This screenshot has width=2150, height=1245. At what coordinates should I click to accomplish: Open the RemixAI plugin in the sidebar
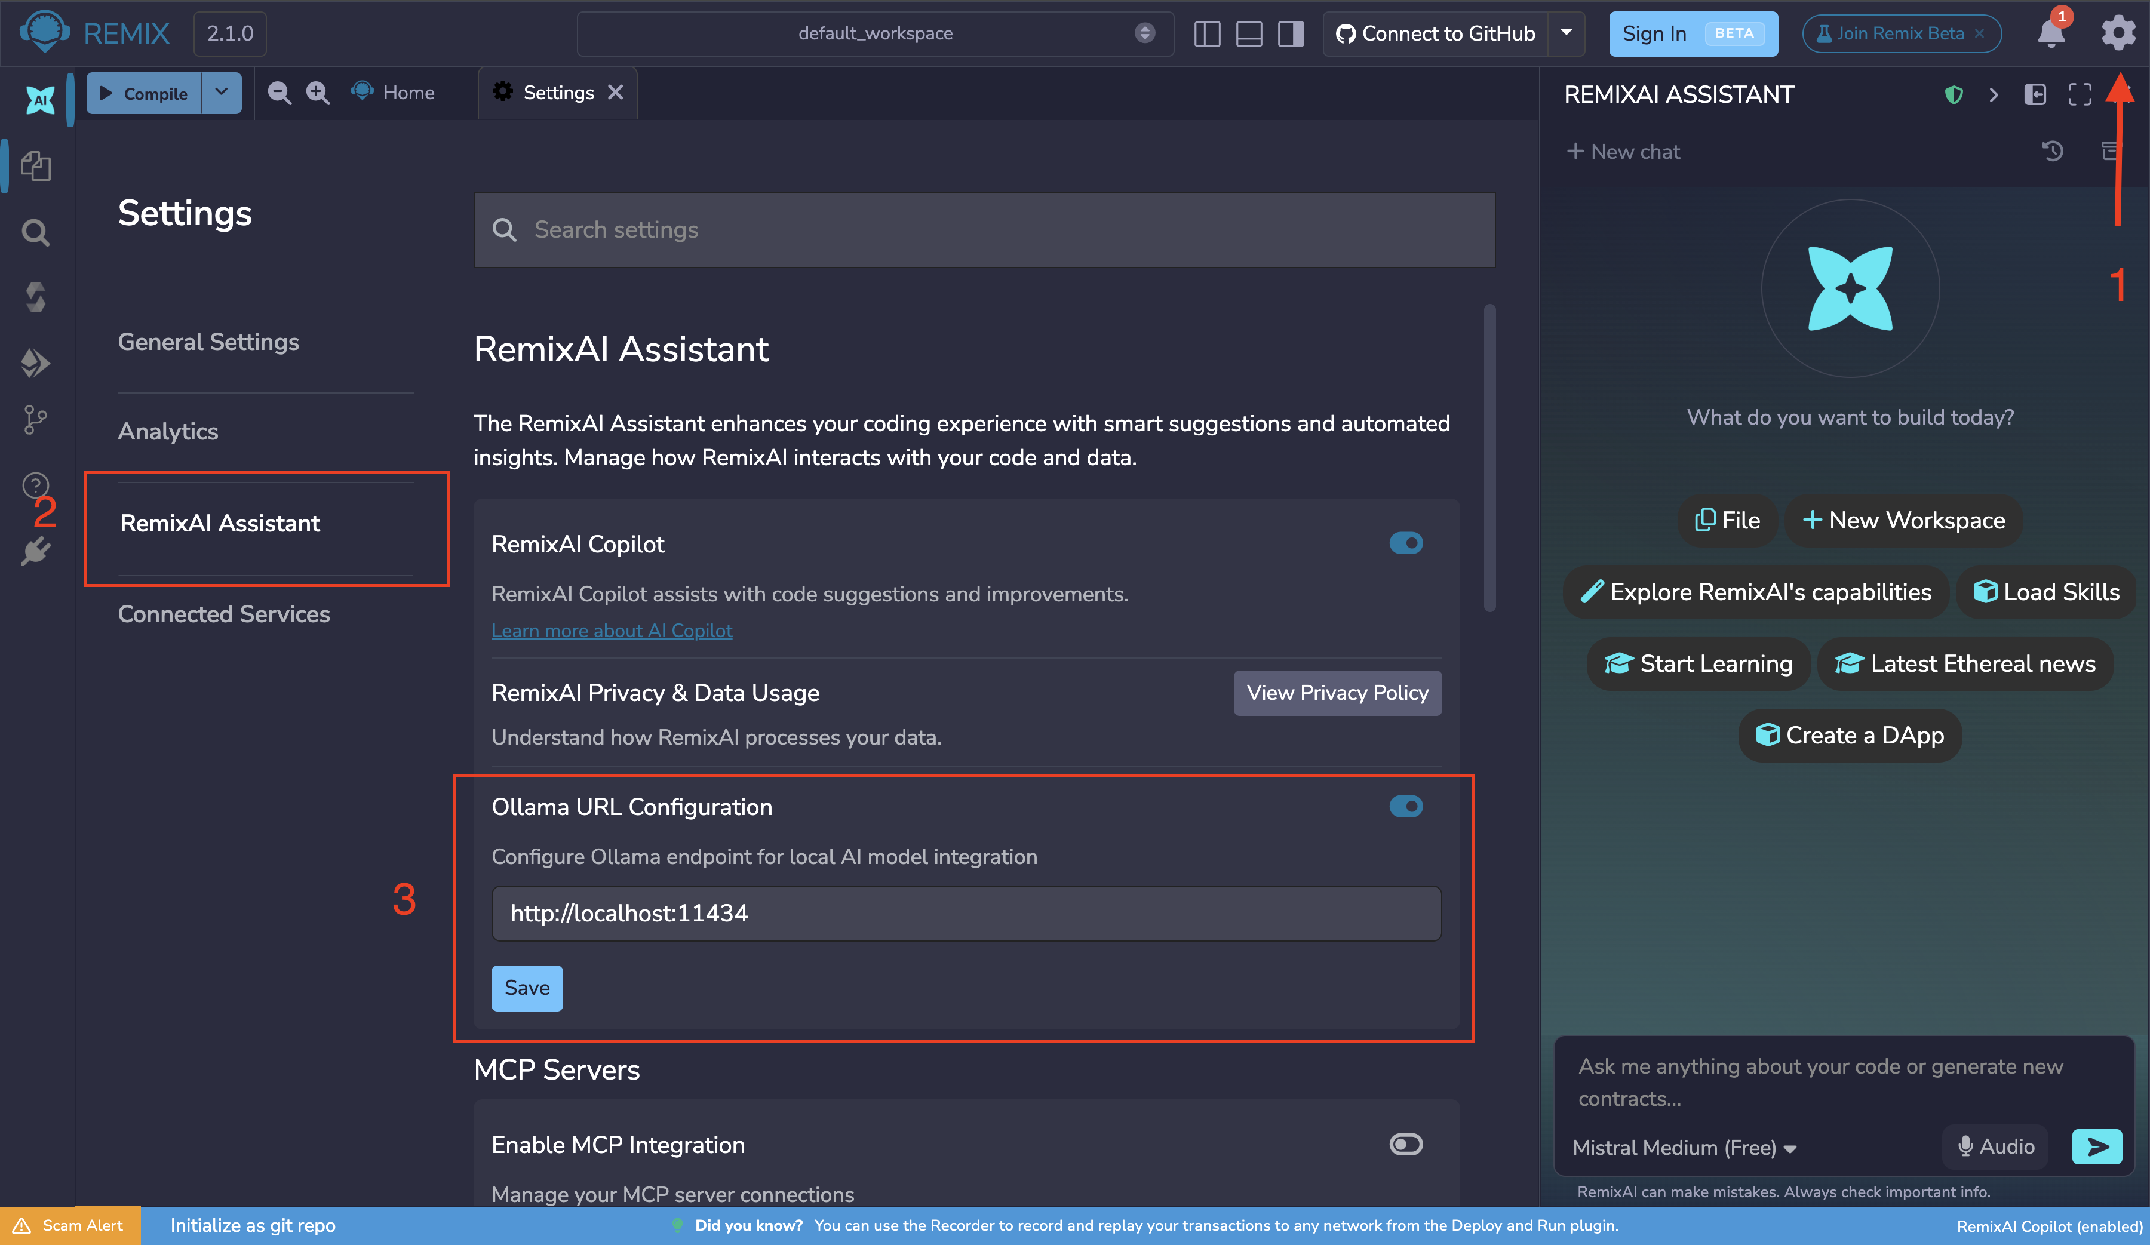pos(39,100)
